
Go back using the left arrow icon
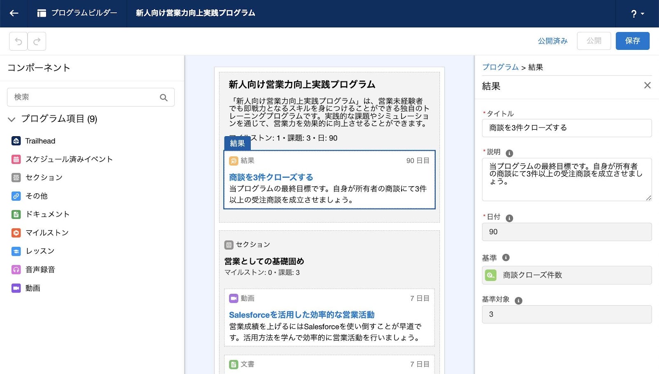(x=14, y=13)
